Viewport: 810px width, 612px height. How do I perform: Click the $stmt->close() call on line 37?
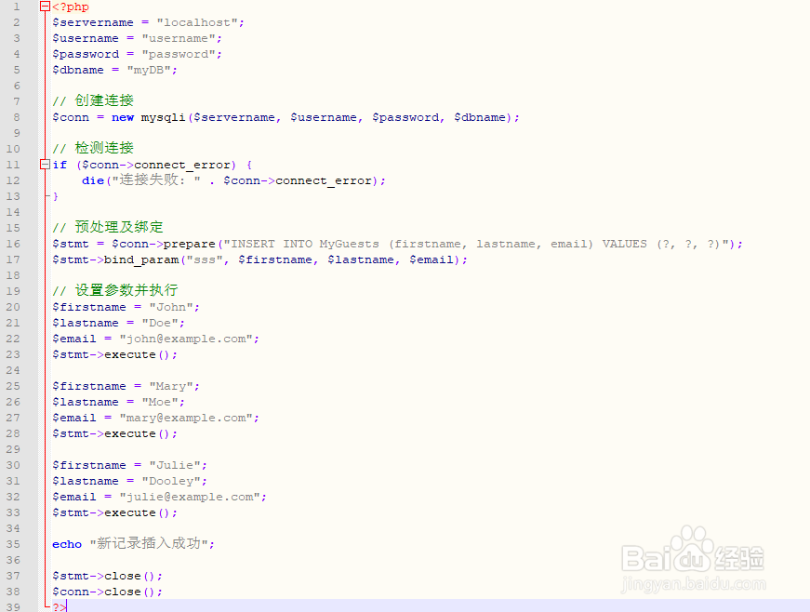(x=107, y=575)
